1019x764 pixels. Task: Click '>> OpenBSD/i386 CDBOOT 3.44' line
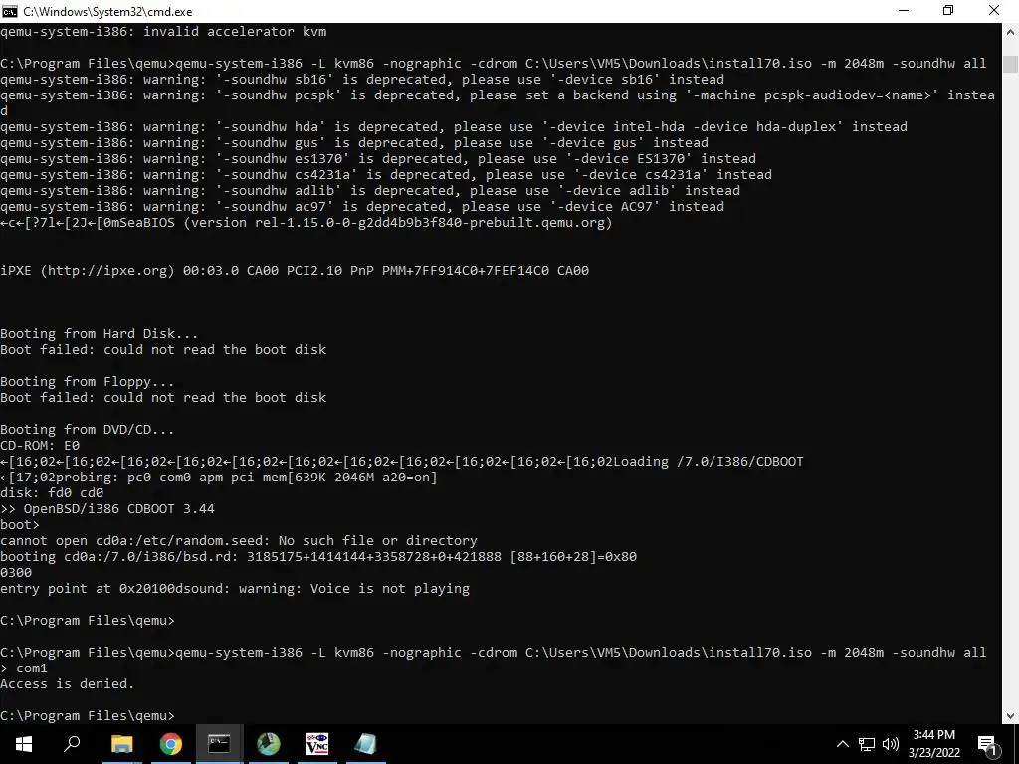click(107, 508)
